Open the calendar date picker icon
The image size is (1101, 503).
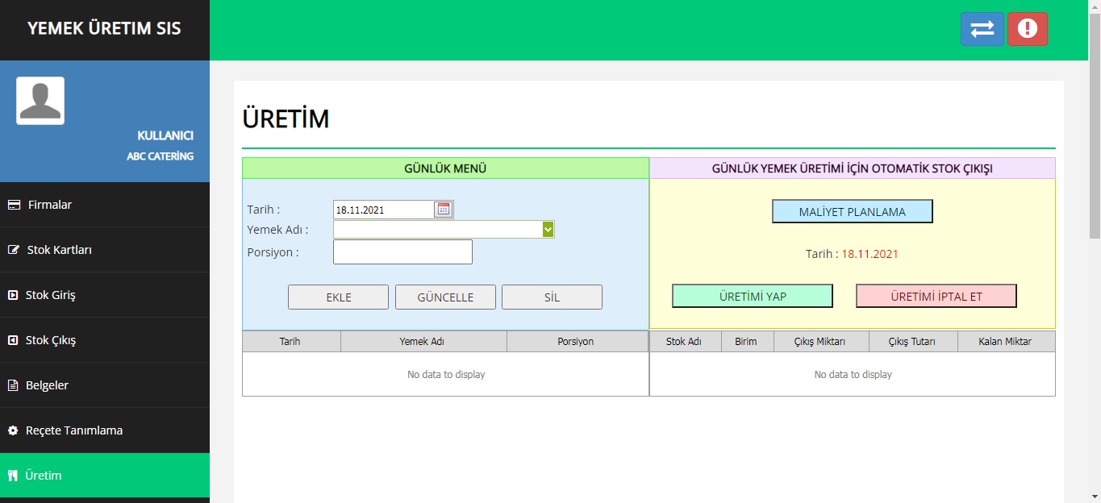click(x=443, y=210)
